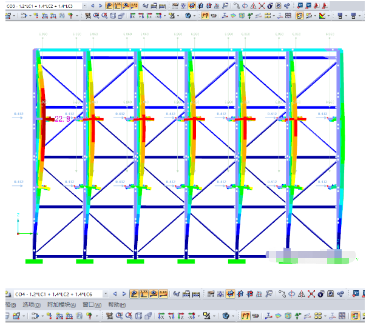Viewport: 369px width, 323px height.
Task: Toggle show results button right of CO4 arrows
Action: pyautogui.click(x=133, y=294)
